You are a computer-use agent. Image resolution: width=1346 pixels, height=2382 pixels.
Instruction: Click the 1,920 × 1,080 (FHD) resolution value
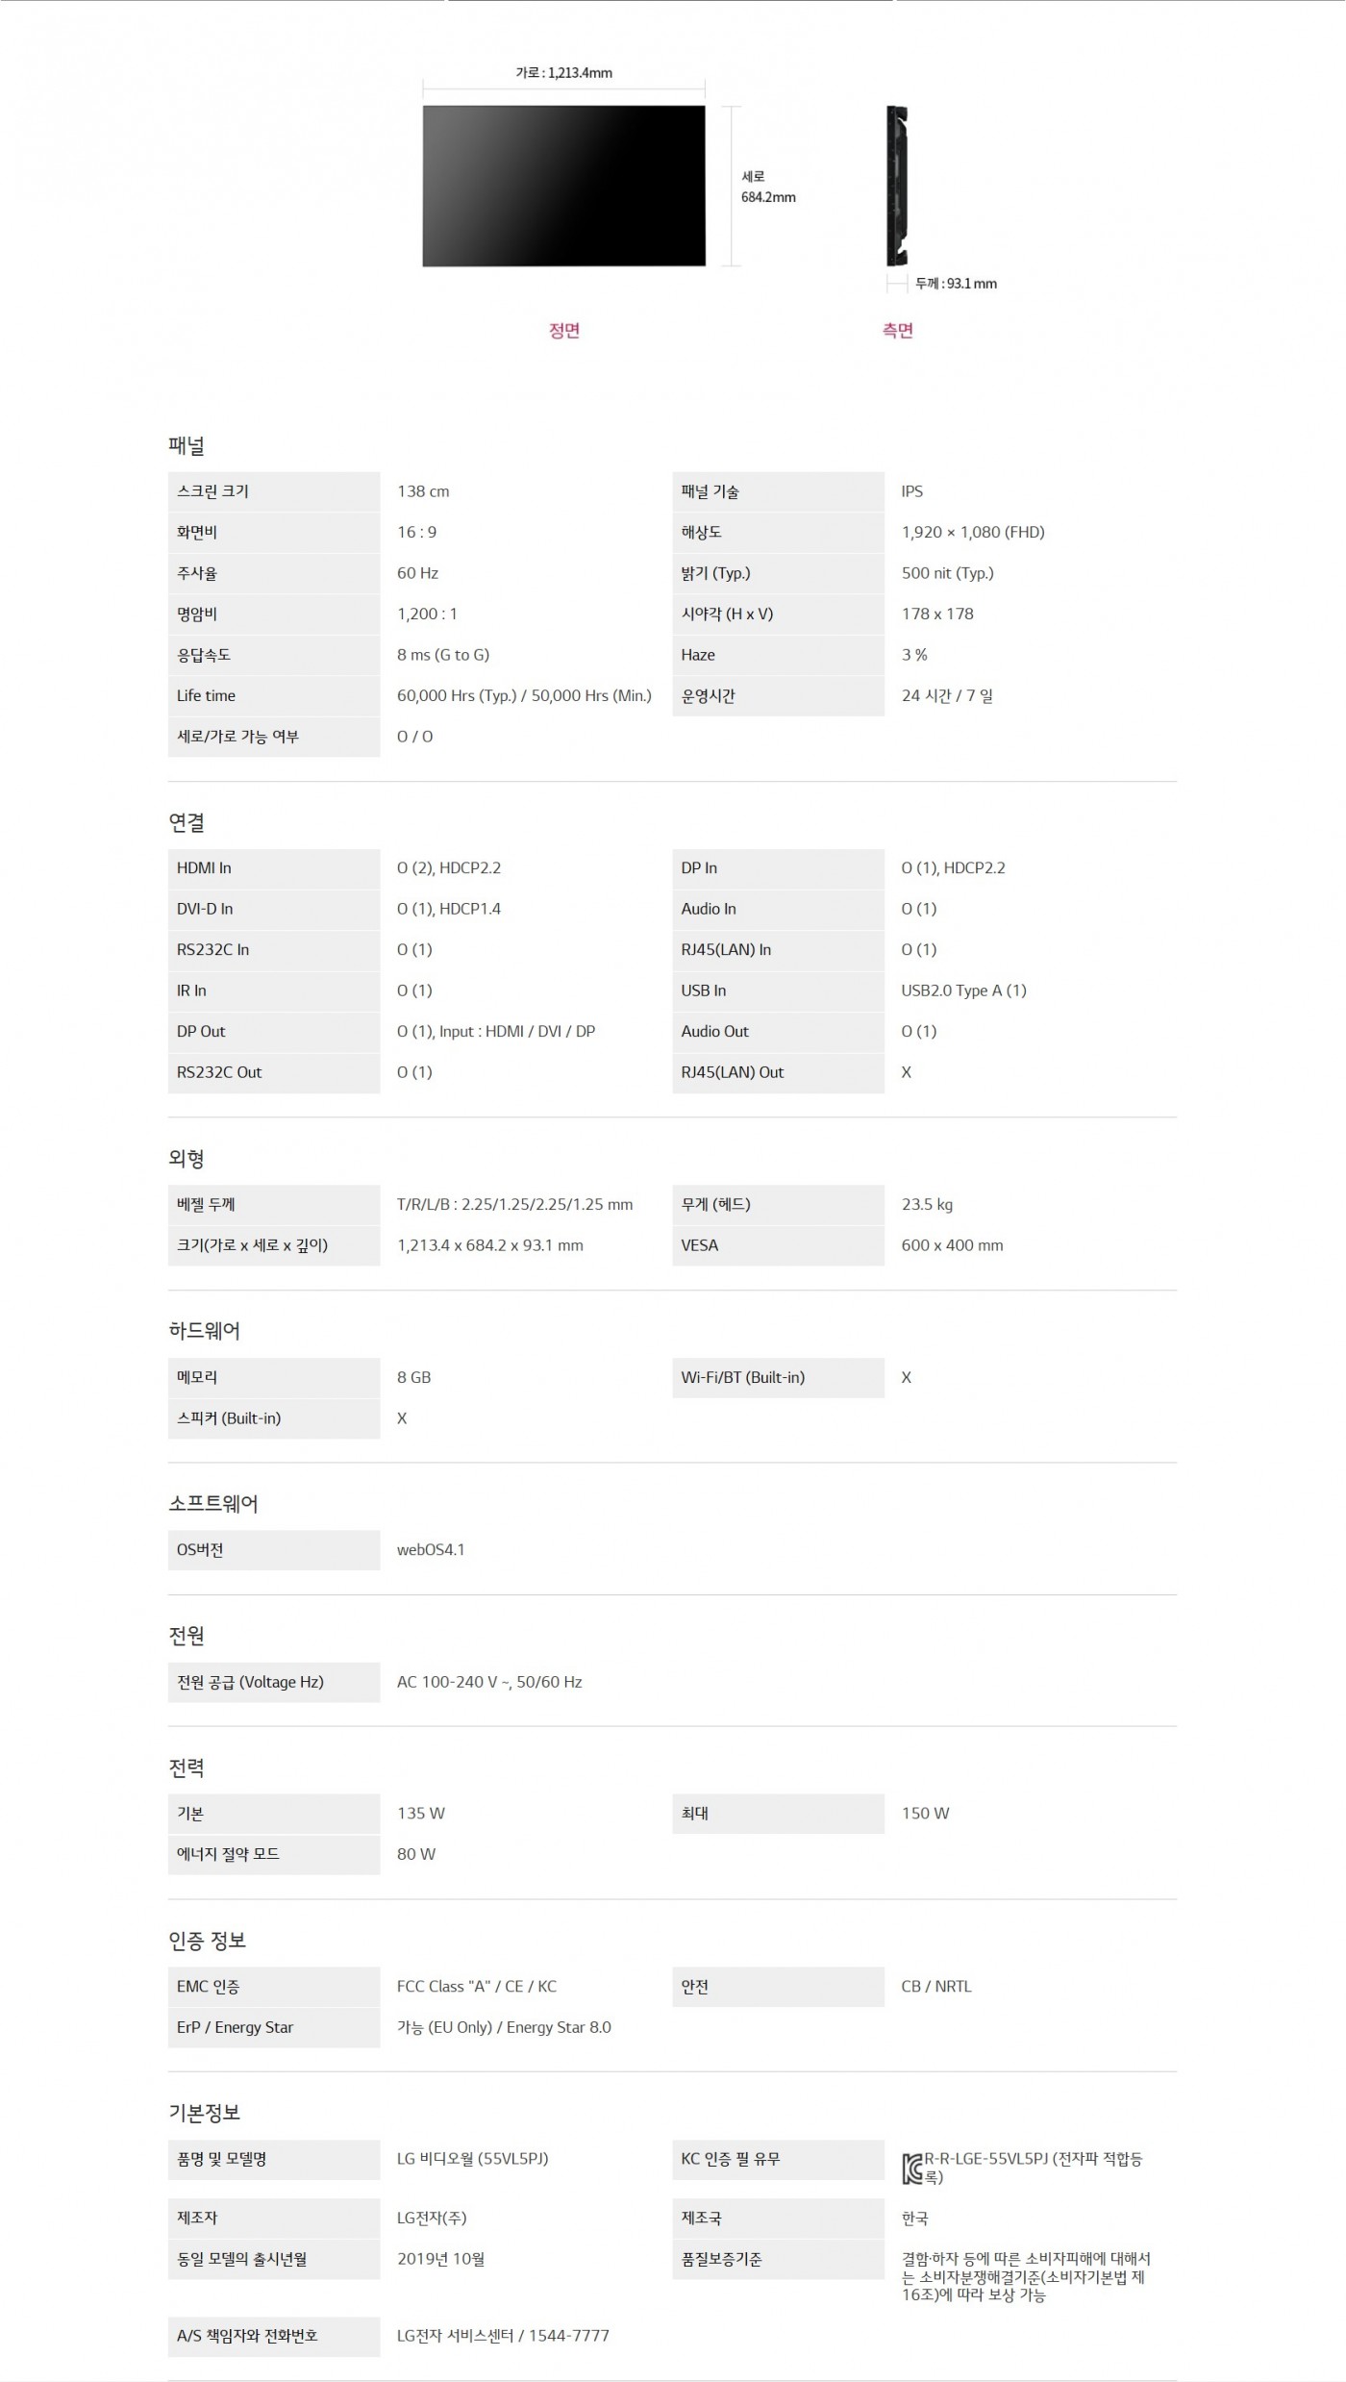[972, 532]
